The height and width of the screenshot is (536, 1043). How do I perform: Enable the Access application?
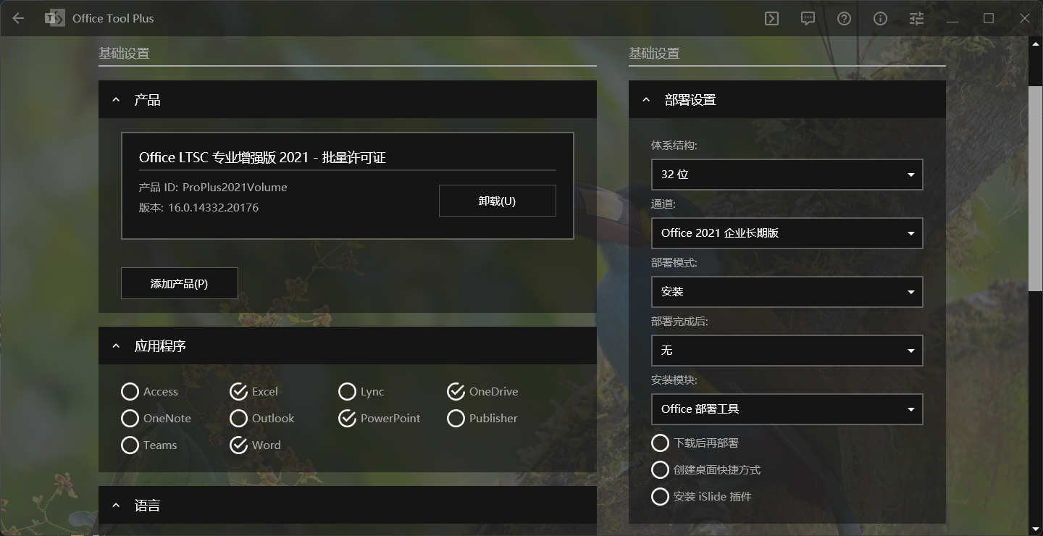pyautogui.click(x=149, y=392)
